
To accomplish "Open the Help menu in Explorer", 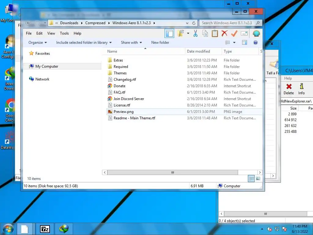I will (x=77, y=33).
